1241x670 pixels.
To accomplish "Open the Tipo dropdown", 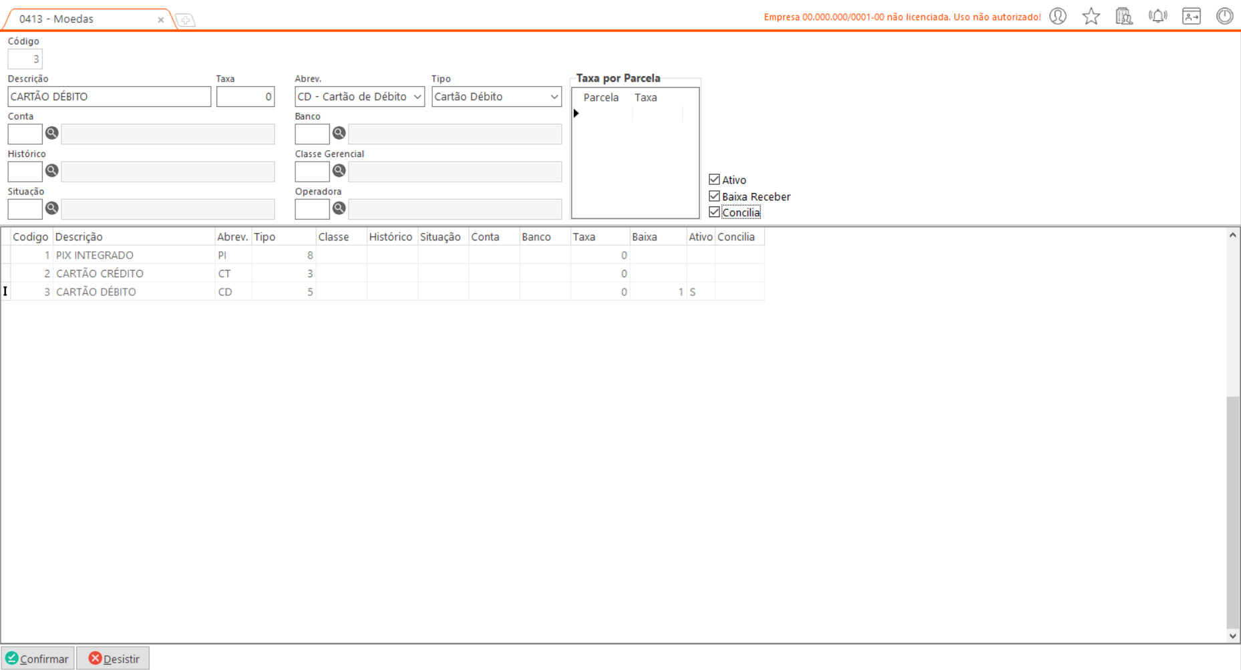I will coord(554,97).
